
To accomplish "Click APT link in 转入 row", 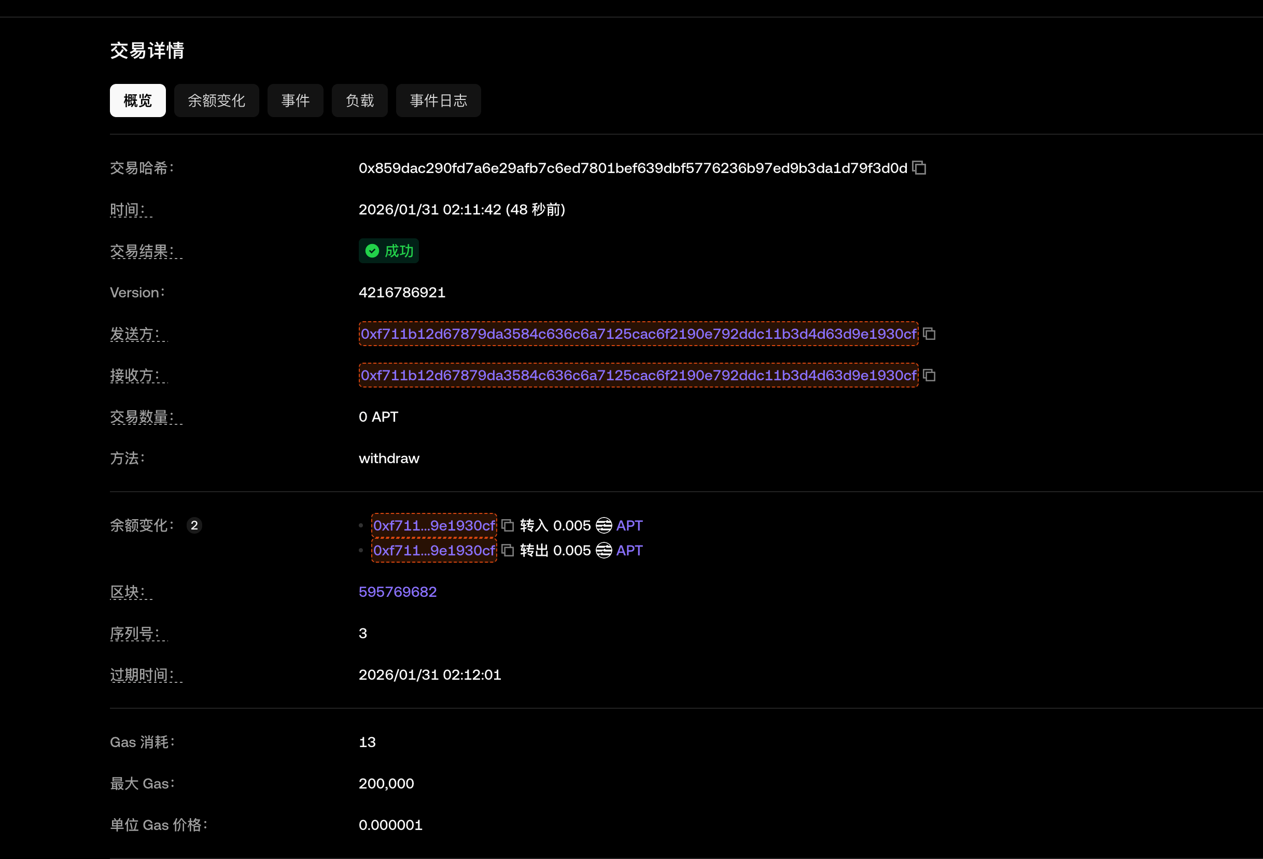I will [629, 525].
